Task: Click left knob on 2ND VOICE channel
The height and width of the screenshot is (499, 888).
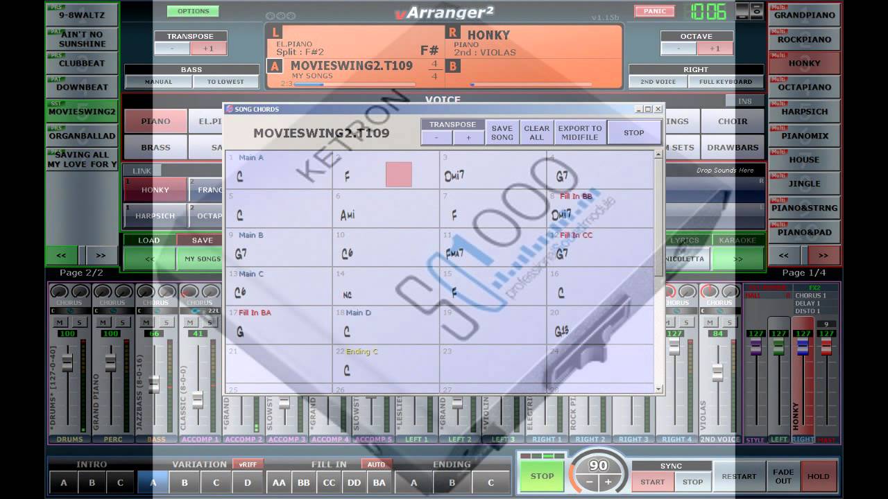Action: click(x=709, y=292)
